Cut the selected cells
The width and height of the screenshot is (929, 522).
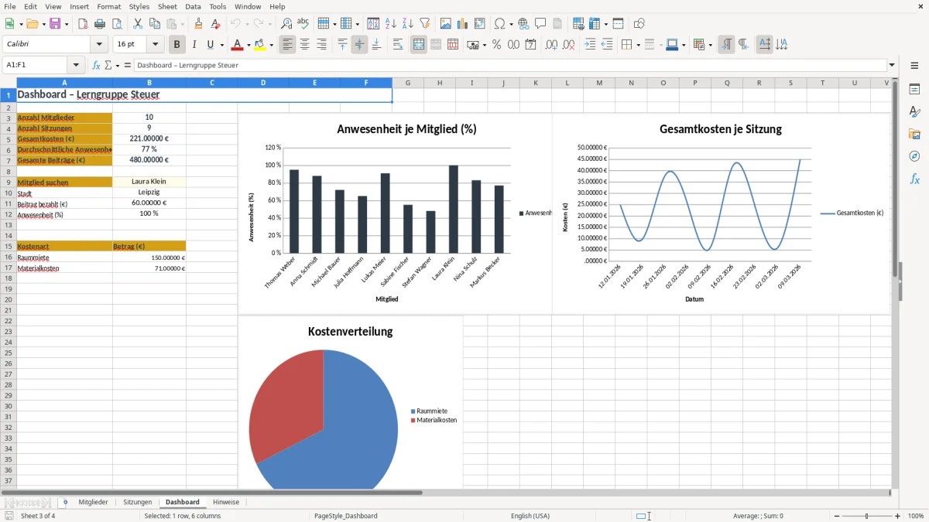click(138, 24)
